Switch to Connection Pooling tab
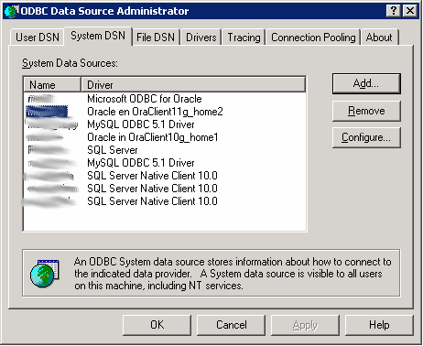The width and height of the screenshot is (423, 346). click(313, 38)
